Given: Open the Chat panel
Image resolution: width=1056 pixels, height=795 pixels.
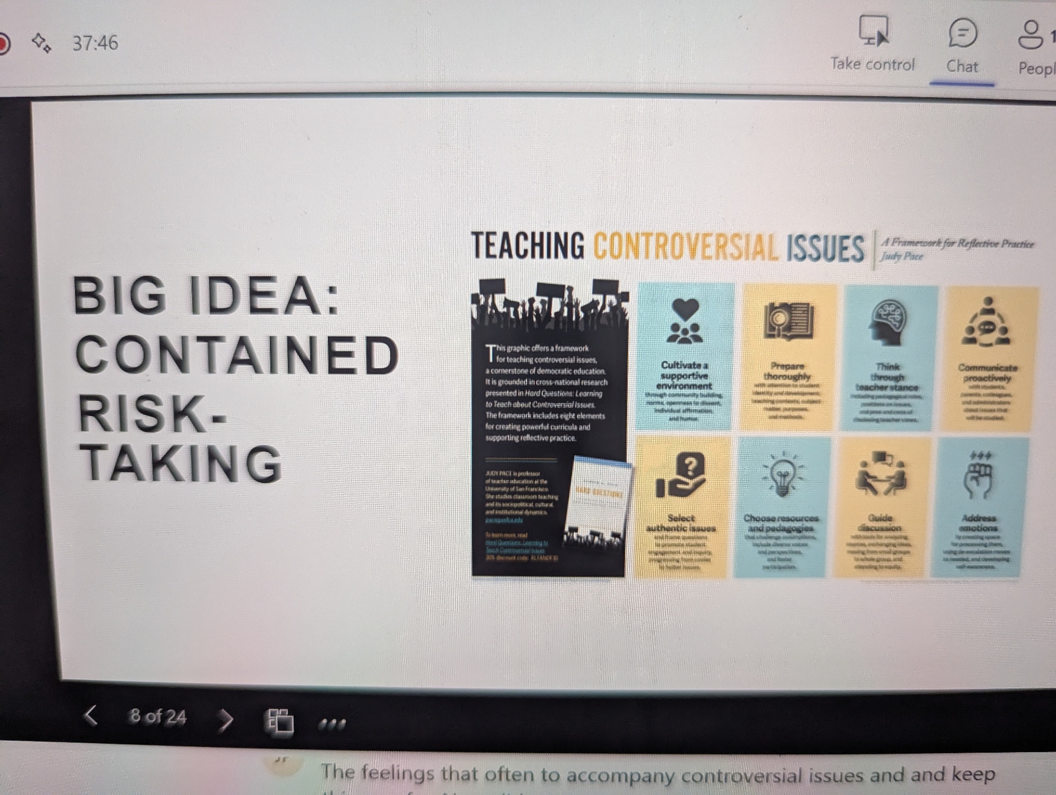Looking at the screenshot, I should pos(962,34).
